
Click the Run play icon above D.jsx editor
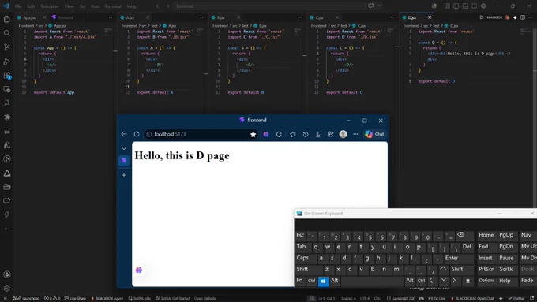tap(481, 17)
